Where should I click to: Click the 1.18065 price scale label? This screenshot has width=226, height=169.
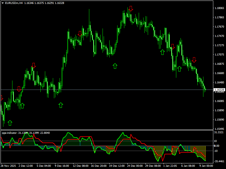pyautogui.click(x=220, y=8)
